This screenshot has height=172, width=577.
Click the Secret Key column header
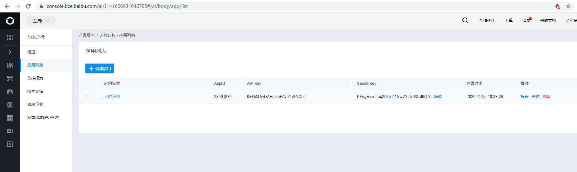[x=366, y=84]
